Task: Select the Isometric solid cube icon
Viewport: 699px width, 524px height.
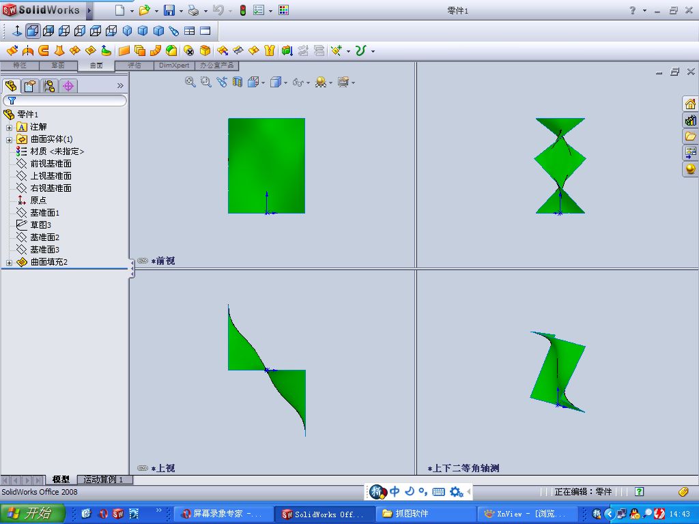Action: (x=127, y=31)
